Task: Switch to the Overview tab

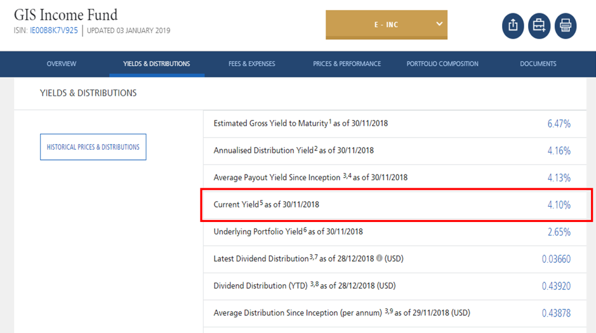Action: coord(62,64)
